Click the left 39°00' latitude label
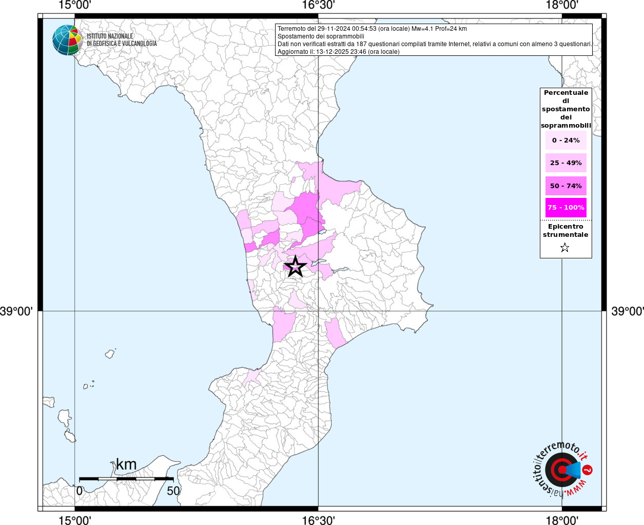 (16, 311)
